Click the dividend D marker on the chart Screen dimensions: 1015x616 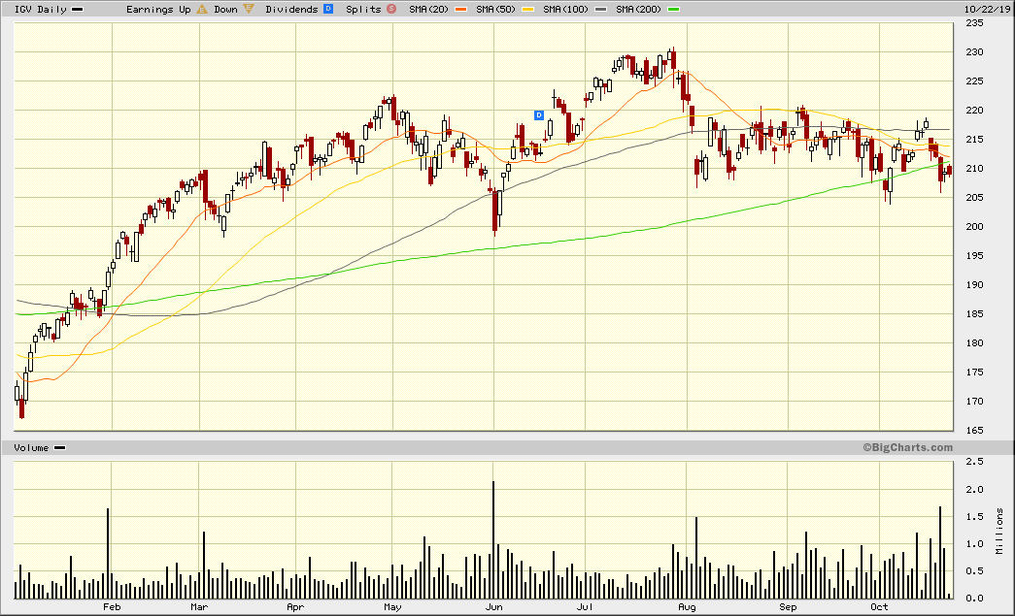[x=539, y=115]
